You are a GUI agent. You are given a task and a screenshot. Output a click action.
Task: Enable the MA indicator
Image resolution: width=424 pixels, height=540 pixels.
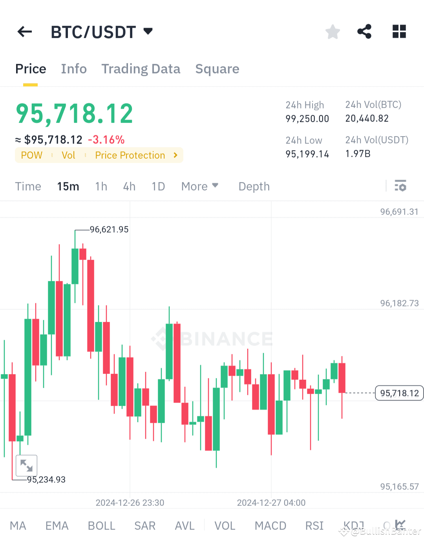click(x=18, y=525)
